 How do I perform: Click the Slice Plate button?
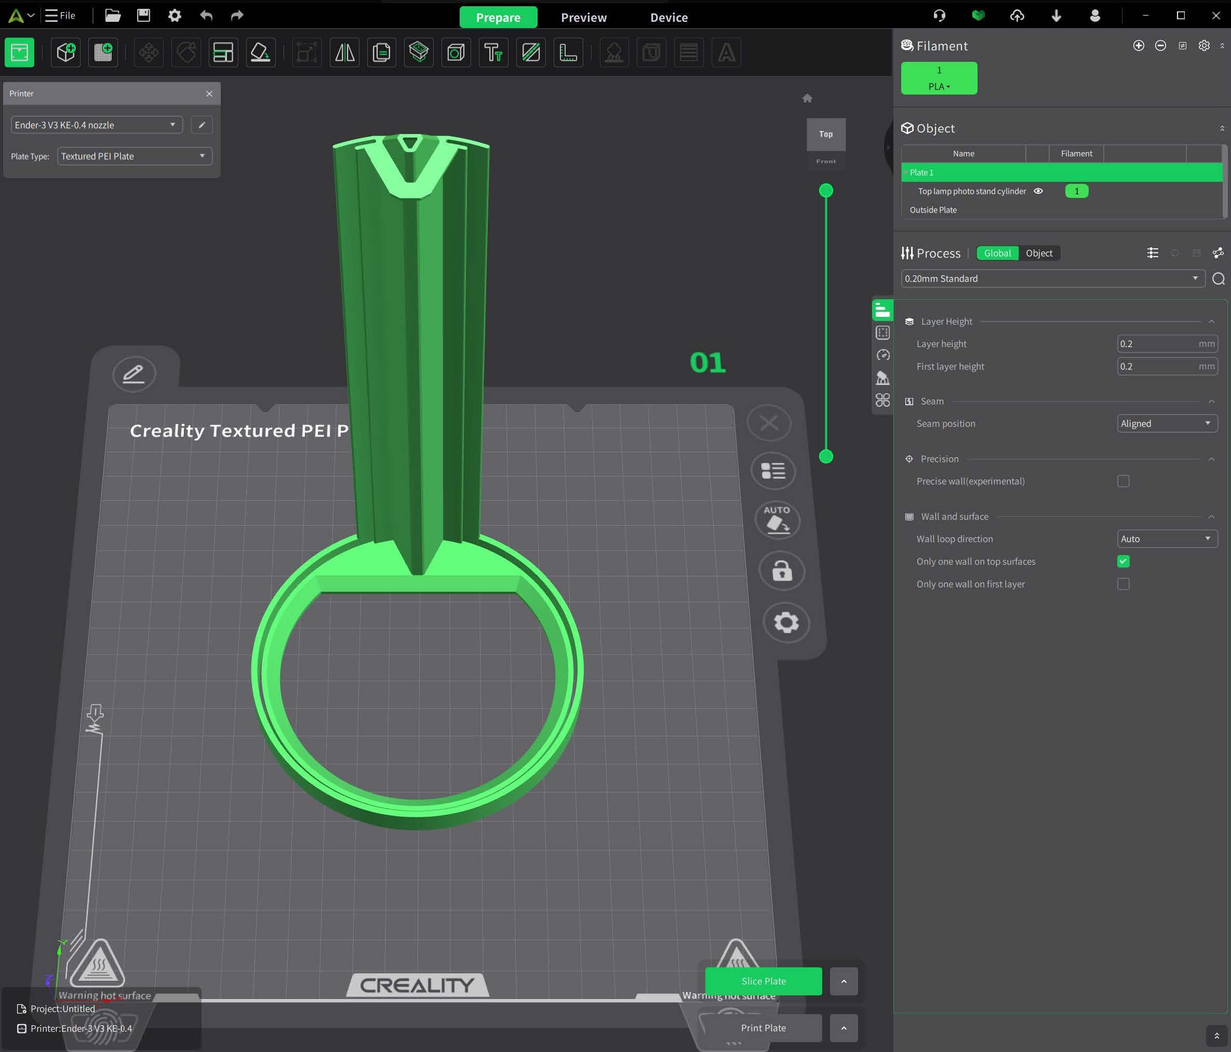coord(764,981)
